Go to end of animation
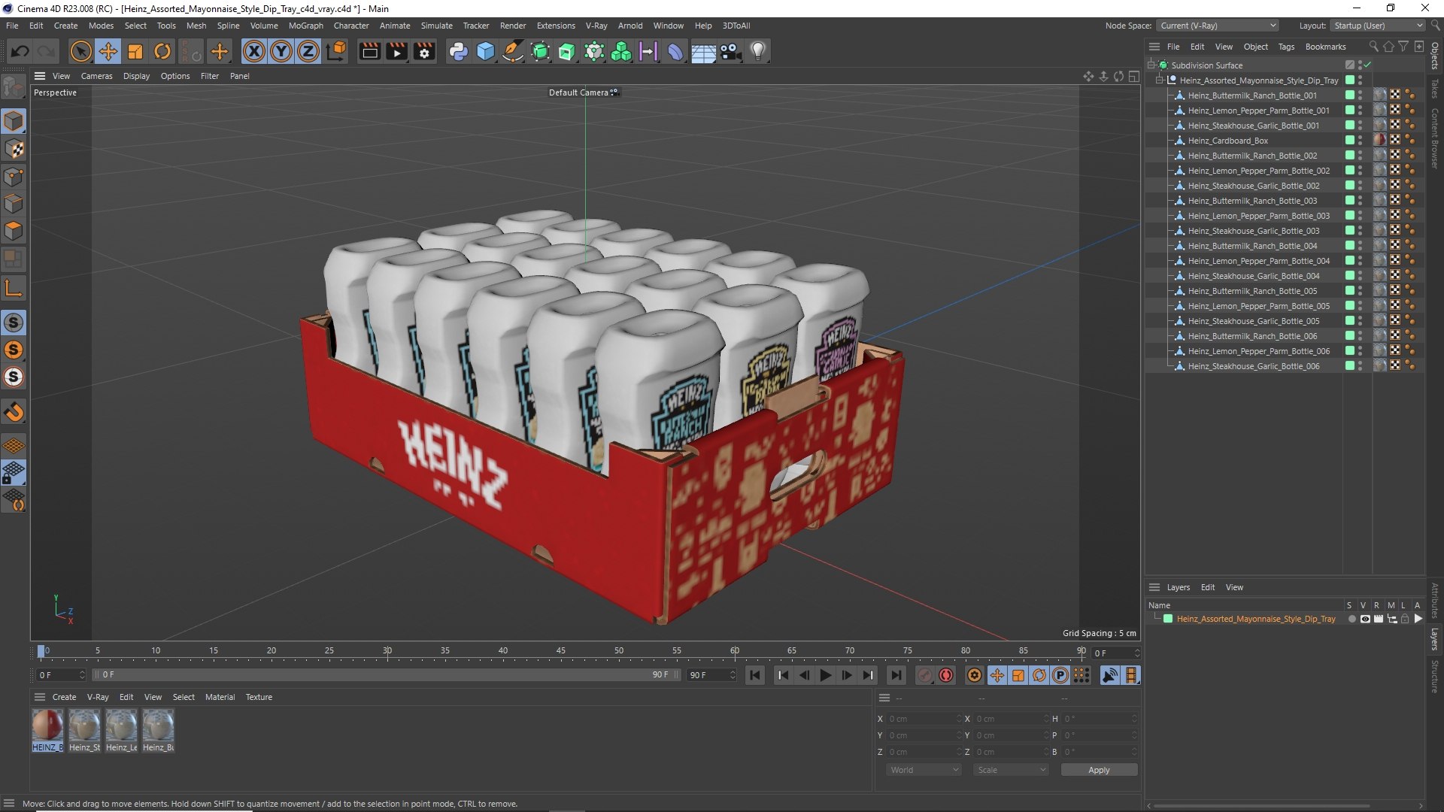Image resolution: width=1444 pixels, height=812 pixels. (895, 675)
